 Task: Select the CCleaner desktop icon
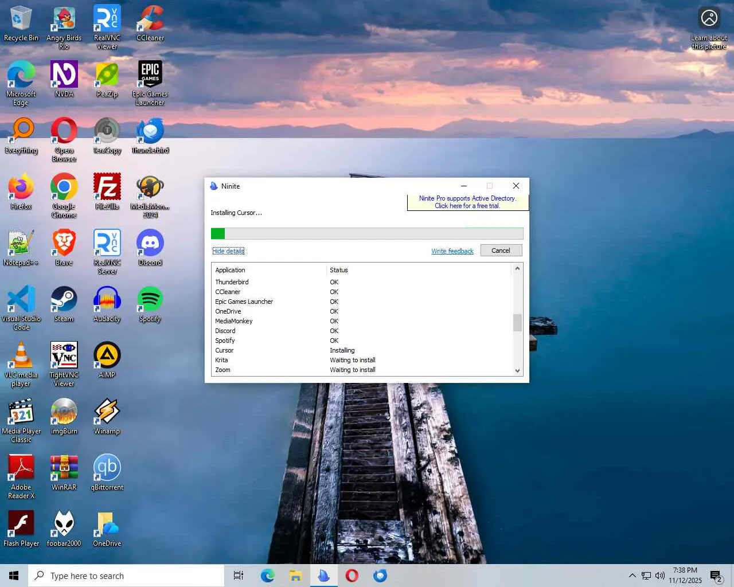coord(150,23)
